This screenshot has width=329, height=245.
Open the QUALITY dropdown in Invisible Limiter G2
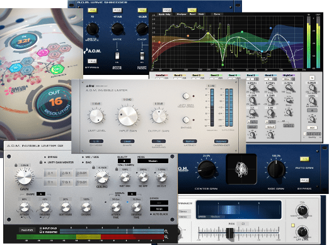(124, 161)
